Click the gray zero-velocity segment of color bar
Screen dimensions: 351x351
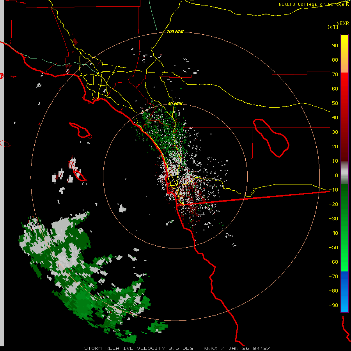pyautogui.click(x=344, y=172)
